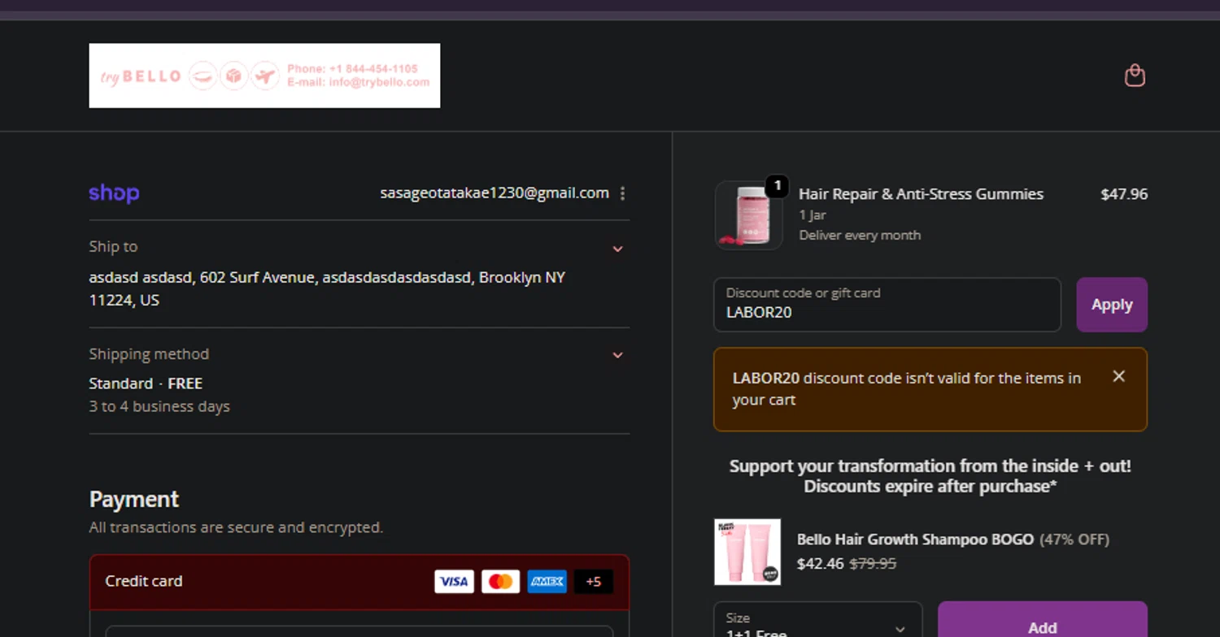Click the Bello Shampoo BOGO product thumbnail
Screen dimensions: 1220x637
(747, 552)
